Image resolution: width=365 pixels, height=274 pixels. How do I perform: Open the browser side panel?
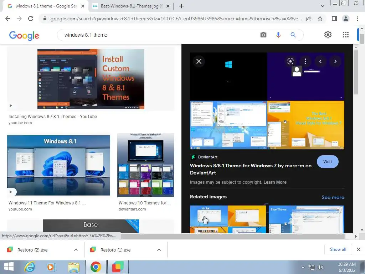coord(334,19)
